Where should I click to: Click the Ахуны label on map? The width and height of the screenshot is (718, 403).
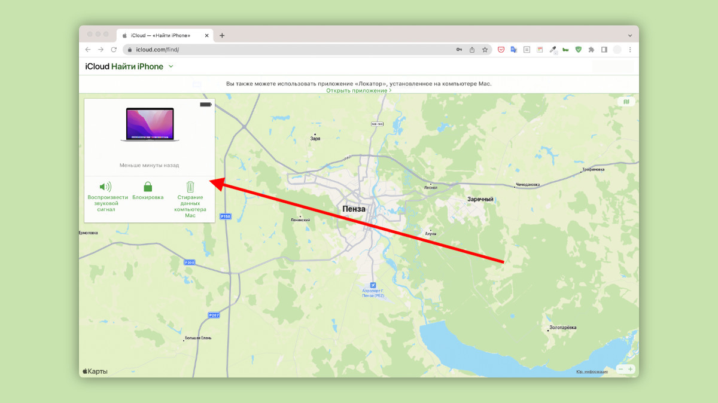tap(430, 233)
